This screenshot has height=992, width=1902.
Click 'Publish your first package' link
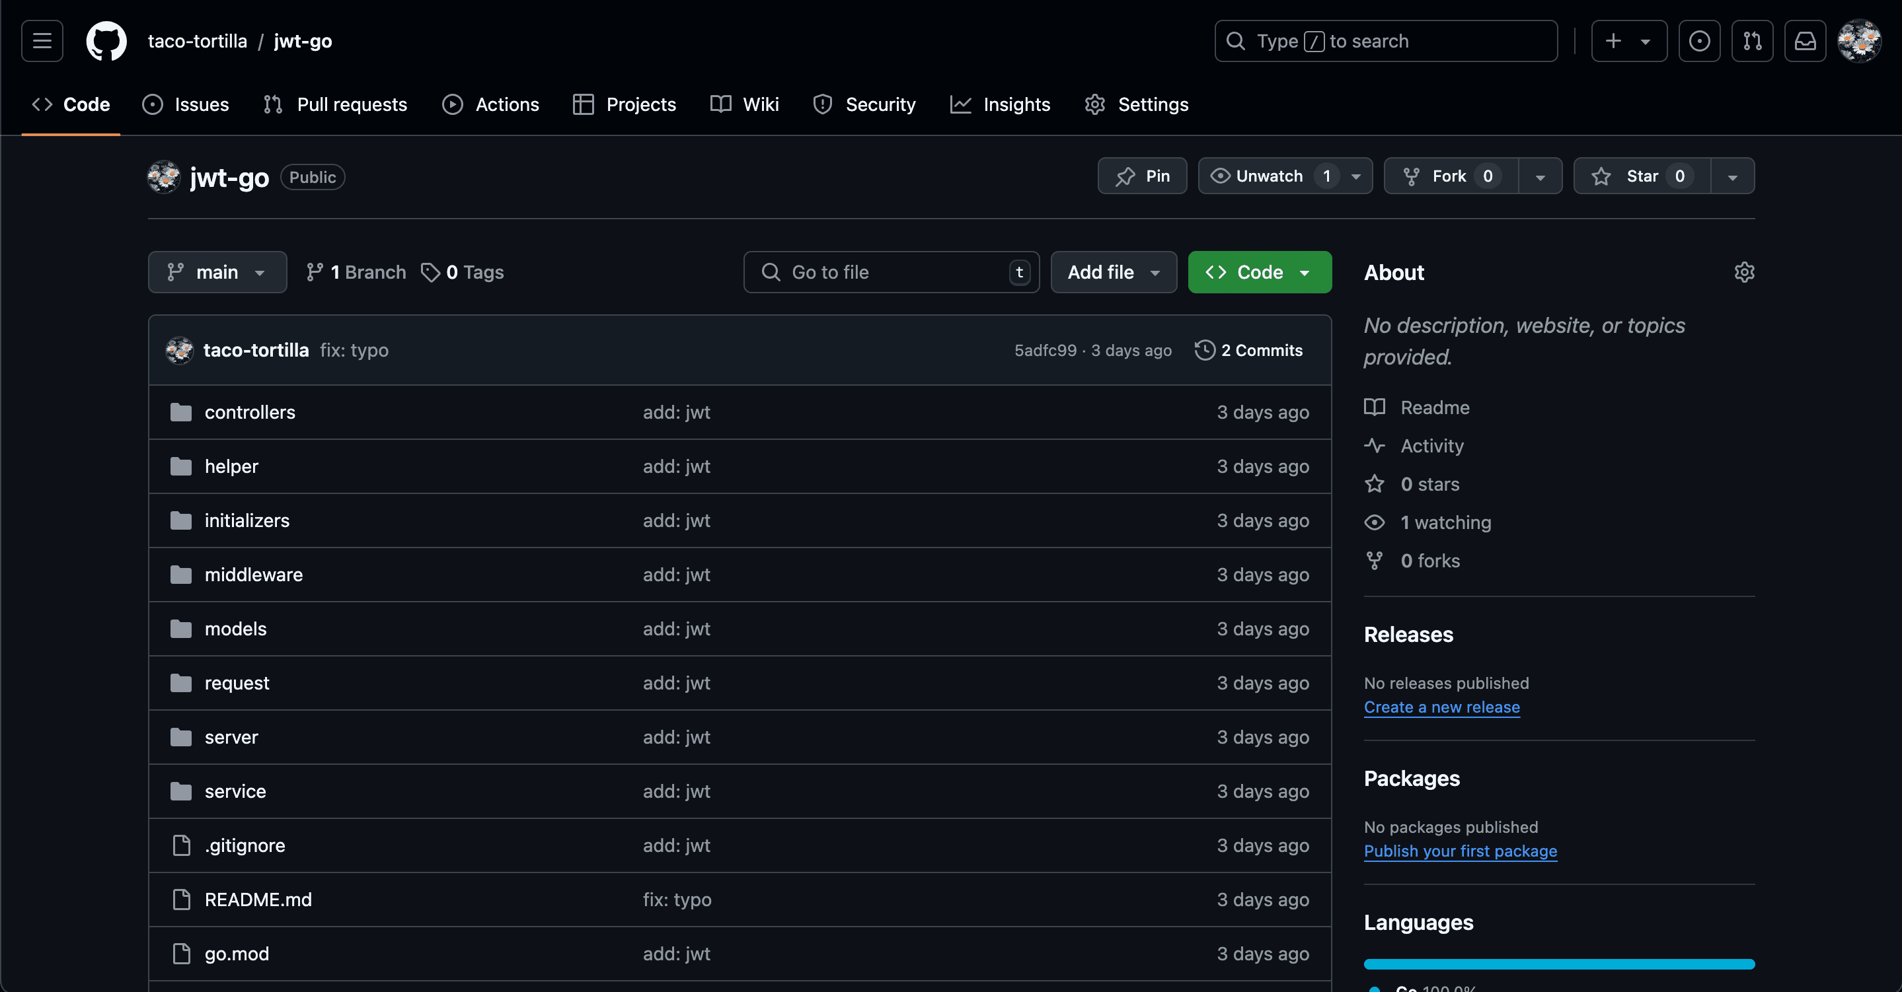(1460, 851)
